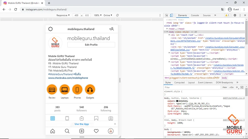Open the DOM Breakpoints tab
The width and height of the screenshot is (248, 139).
coord(224,82)
